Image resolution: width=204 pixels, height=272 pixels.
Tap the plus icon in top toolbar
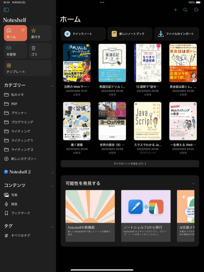(x=175, y=10)
